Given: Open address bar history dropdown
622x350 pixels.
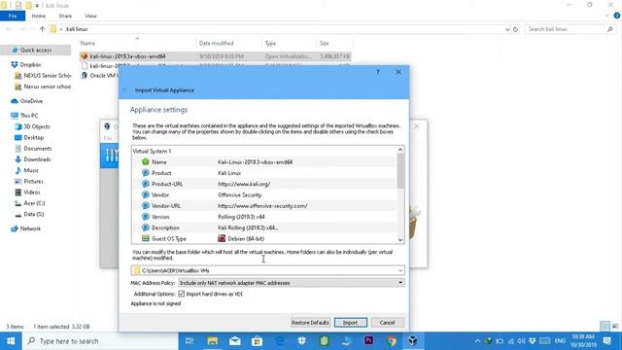Looking at the screenshot, I should [x=507, y=29].
